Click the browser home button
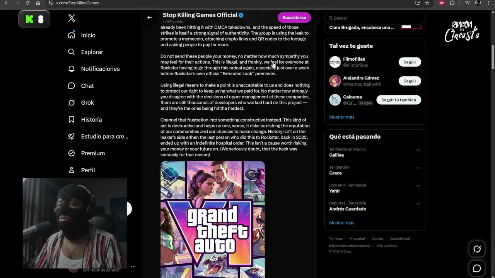The height and width of the screenshot is (278, 495). click(38, 3)
